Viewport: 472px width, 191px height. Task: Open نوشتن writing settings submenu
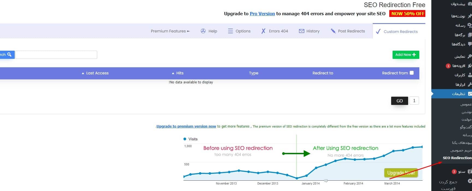[x=467, y=112]
